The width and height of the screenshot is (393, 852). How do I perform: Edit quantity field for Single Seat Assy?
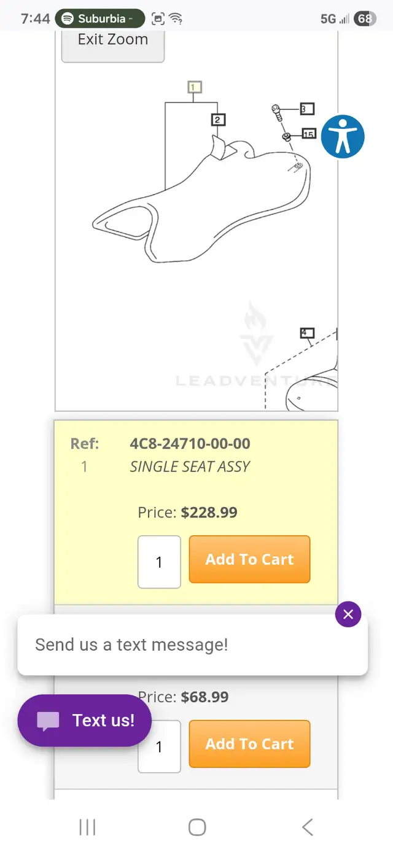pyautogui.click(x=159, y=562)
